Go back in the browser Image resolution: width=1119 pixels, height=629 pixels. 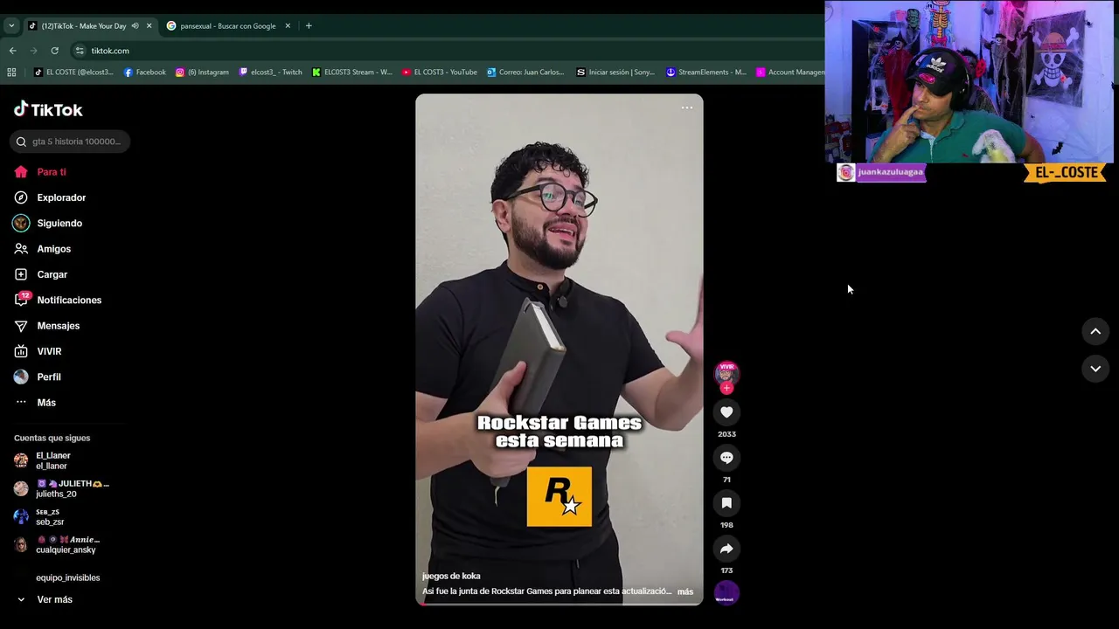coord(12,51)
